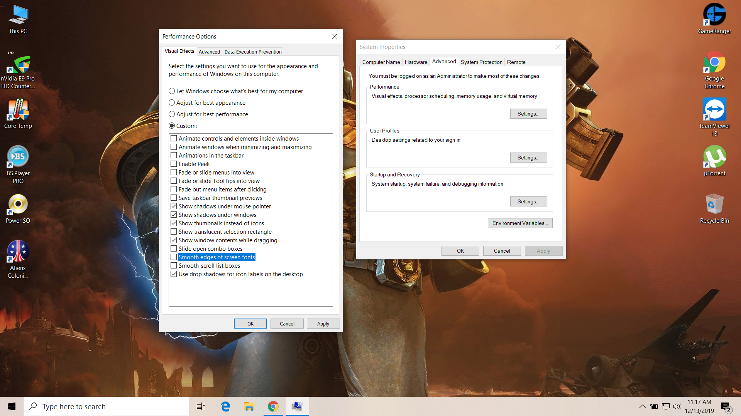Screen dimensions: 741x416
Task: Open Computer Name tab in System Properties
Action: pyautogui.click(x=381, y=62)
